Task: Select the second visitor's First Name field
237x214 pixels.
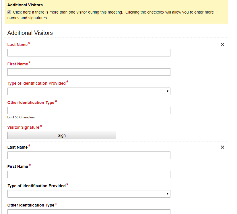Action: pyautogui.click(x=89, y=175)
